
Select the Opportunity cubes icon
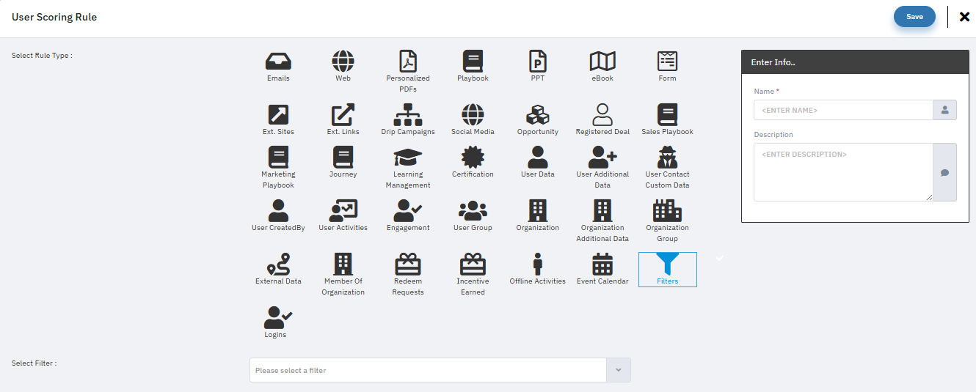click(537, 115)
